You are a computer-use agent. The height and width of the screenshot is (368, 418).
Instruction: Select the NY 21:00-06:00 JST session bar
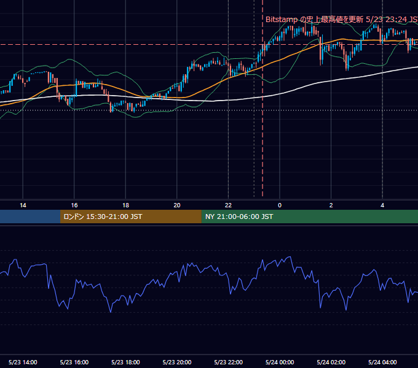pos(309,217)
